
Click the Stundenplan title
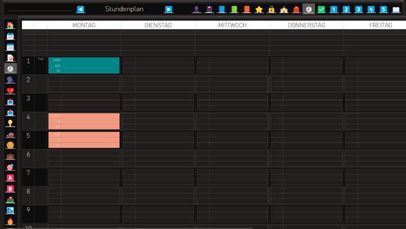click(x=124, y=9)
